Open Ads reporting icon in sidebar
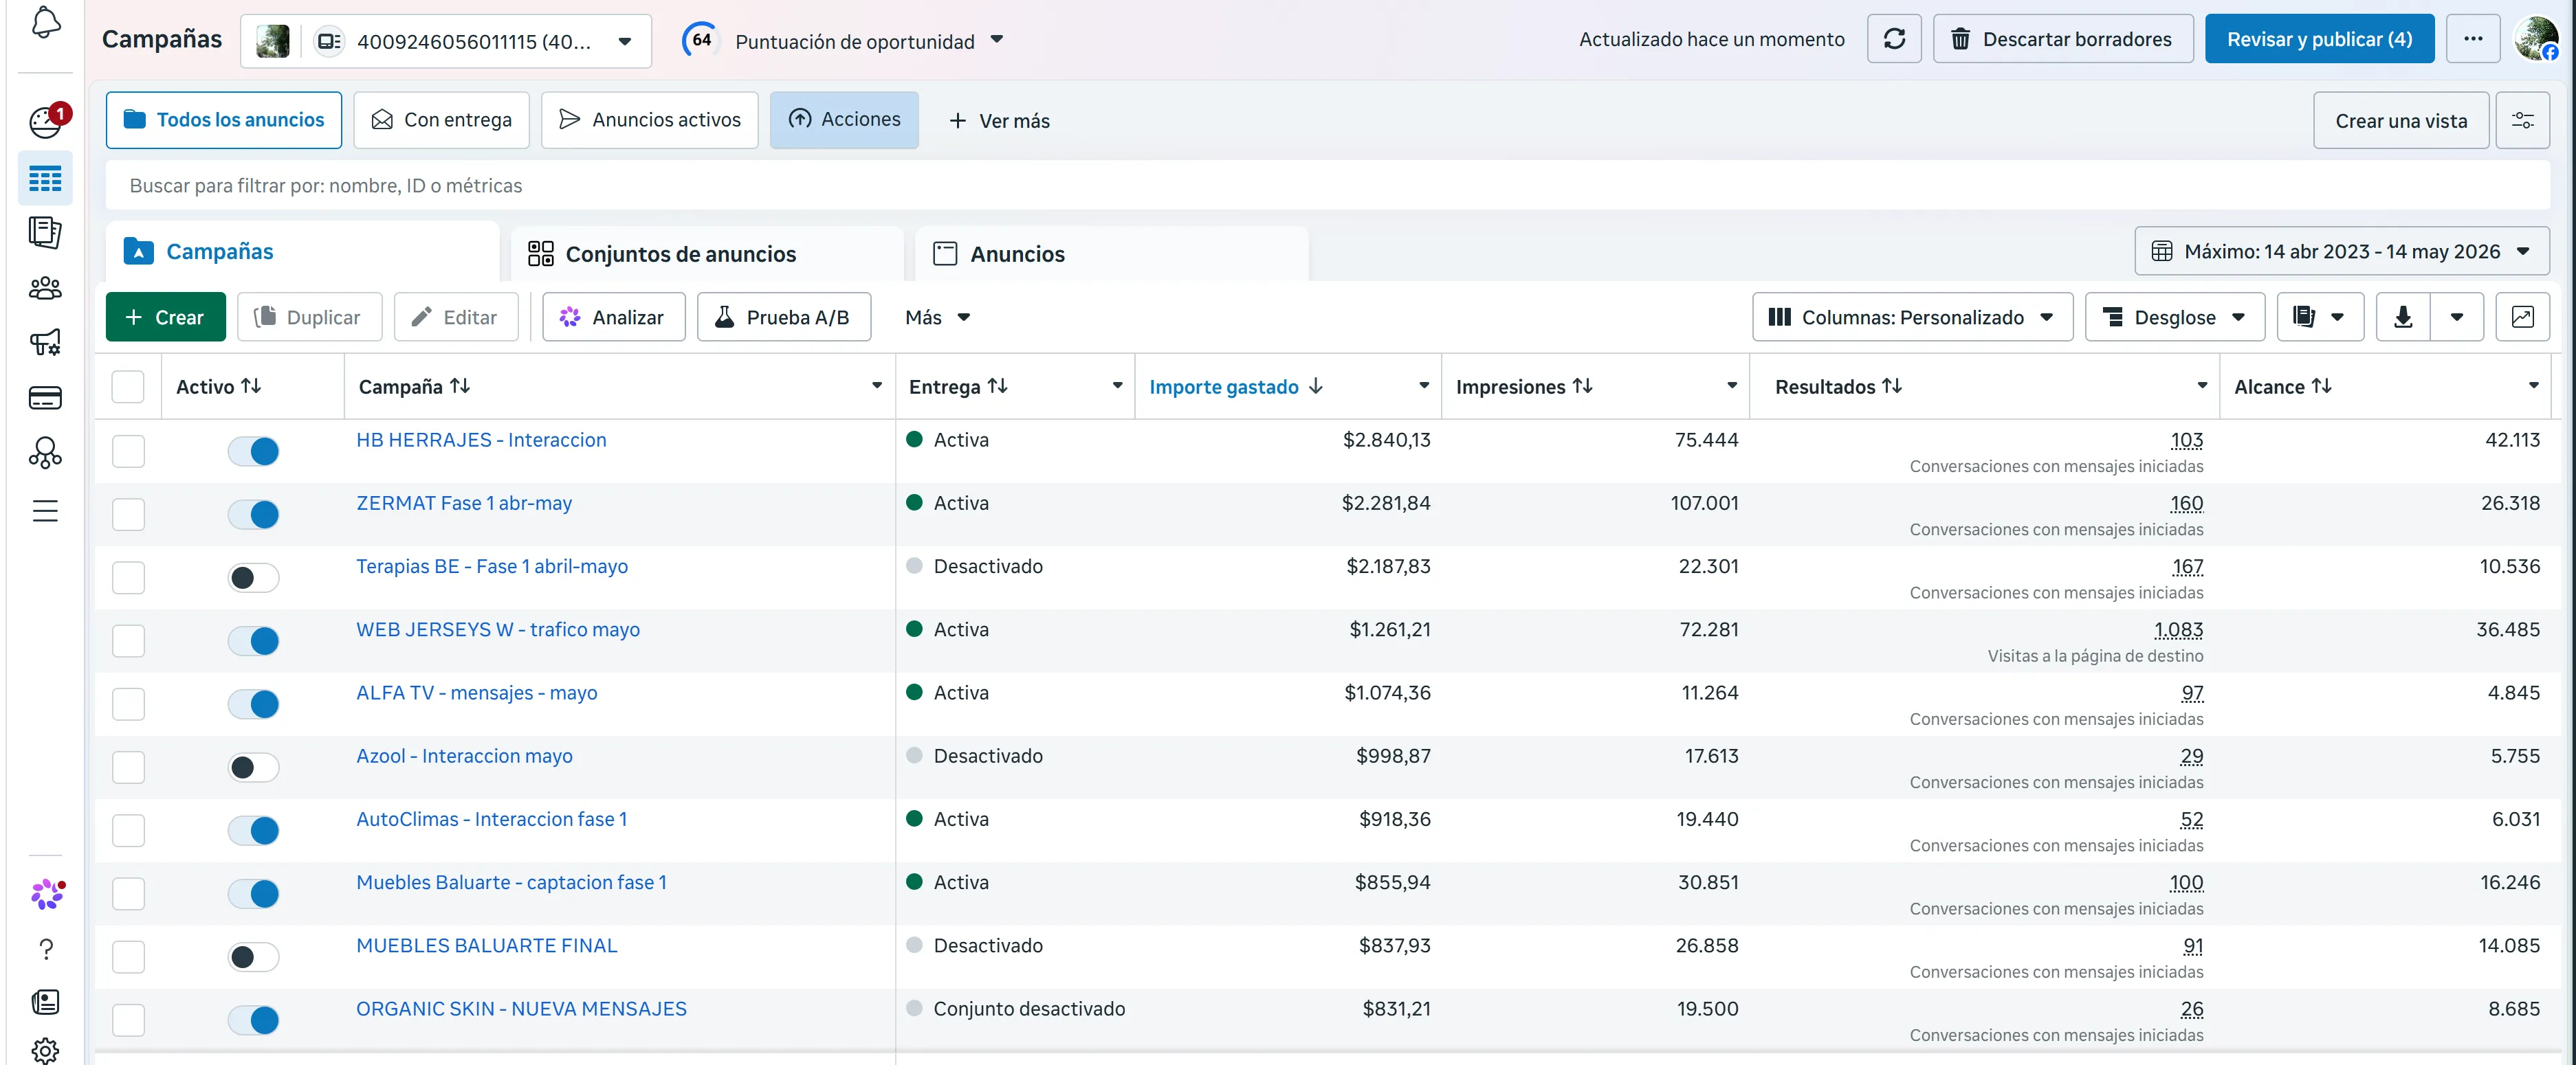 (45, 233)
